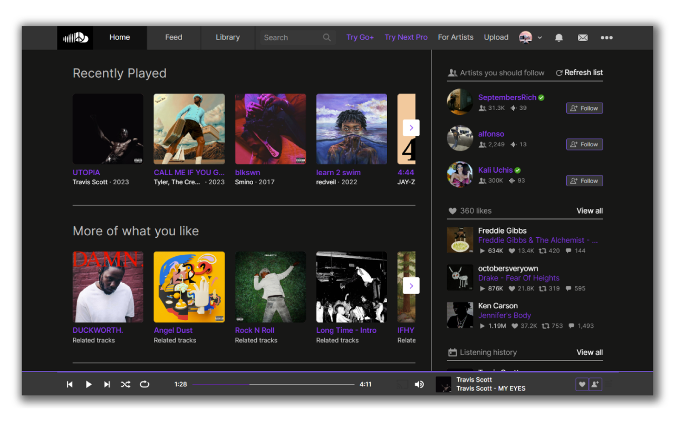Open the cast to device icon
Viewport: 675px width, 421px height.
pos(402,384)
